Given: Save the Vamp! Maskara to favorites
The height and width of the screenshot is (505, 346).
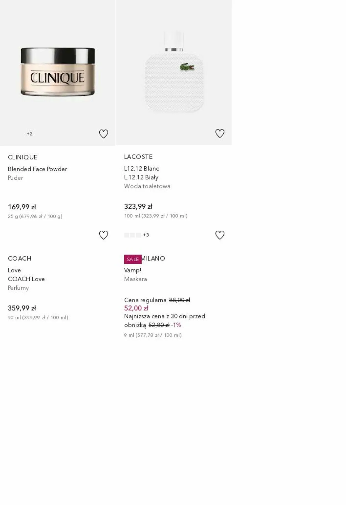Looking at the screenshot, I should tap(220, 235).
